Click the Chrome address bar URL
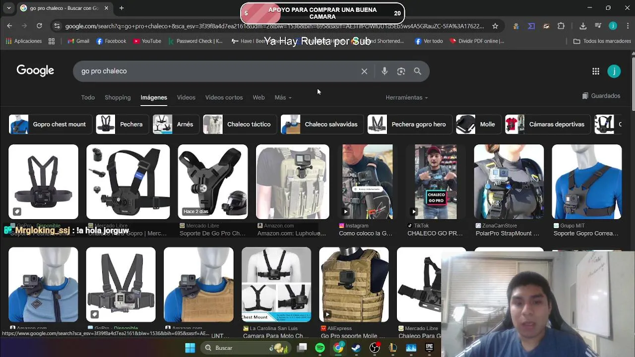Viewport: 635px width, 357px height. 274,26
